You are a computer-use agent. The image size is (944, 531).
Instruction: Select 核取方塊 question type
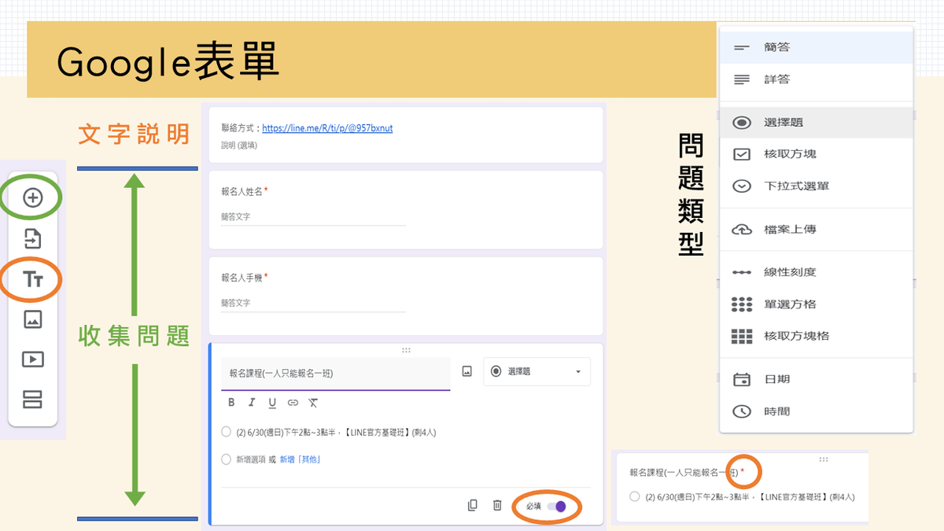[x=790, y=154]
